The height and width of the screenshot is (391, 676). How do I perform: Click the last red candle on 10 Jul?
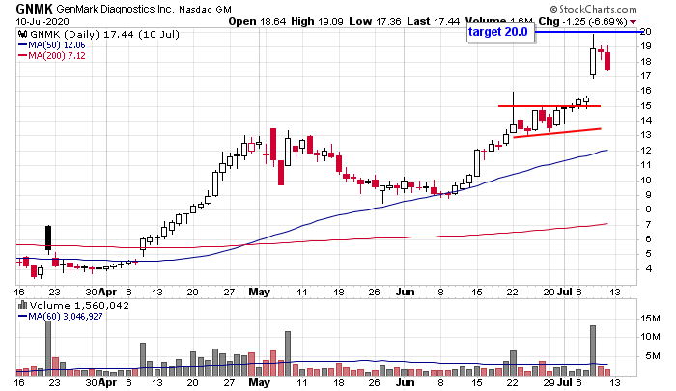(x=607, y=61)
